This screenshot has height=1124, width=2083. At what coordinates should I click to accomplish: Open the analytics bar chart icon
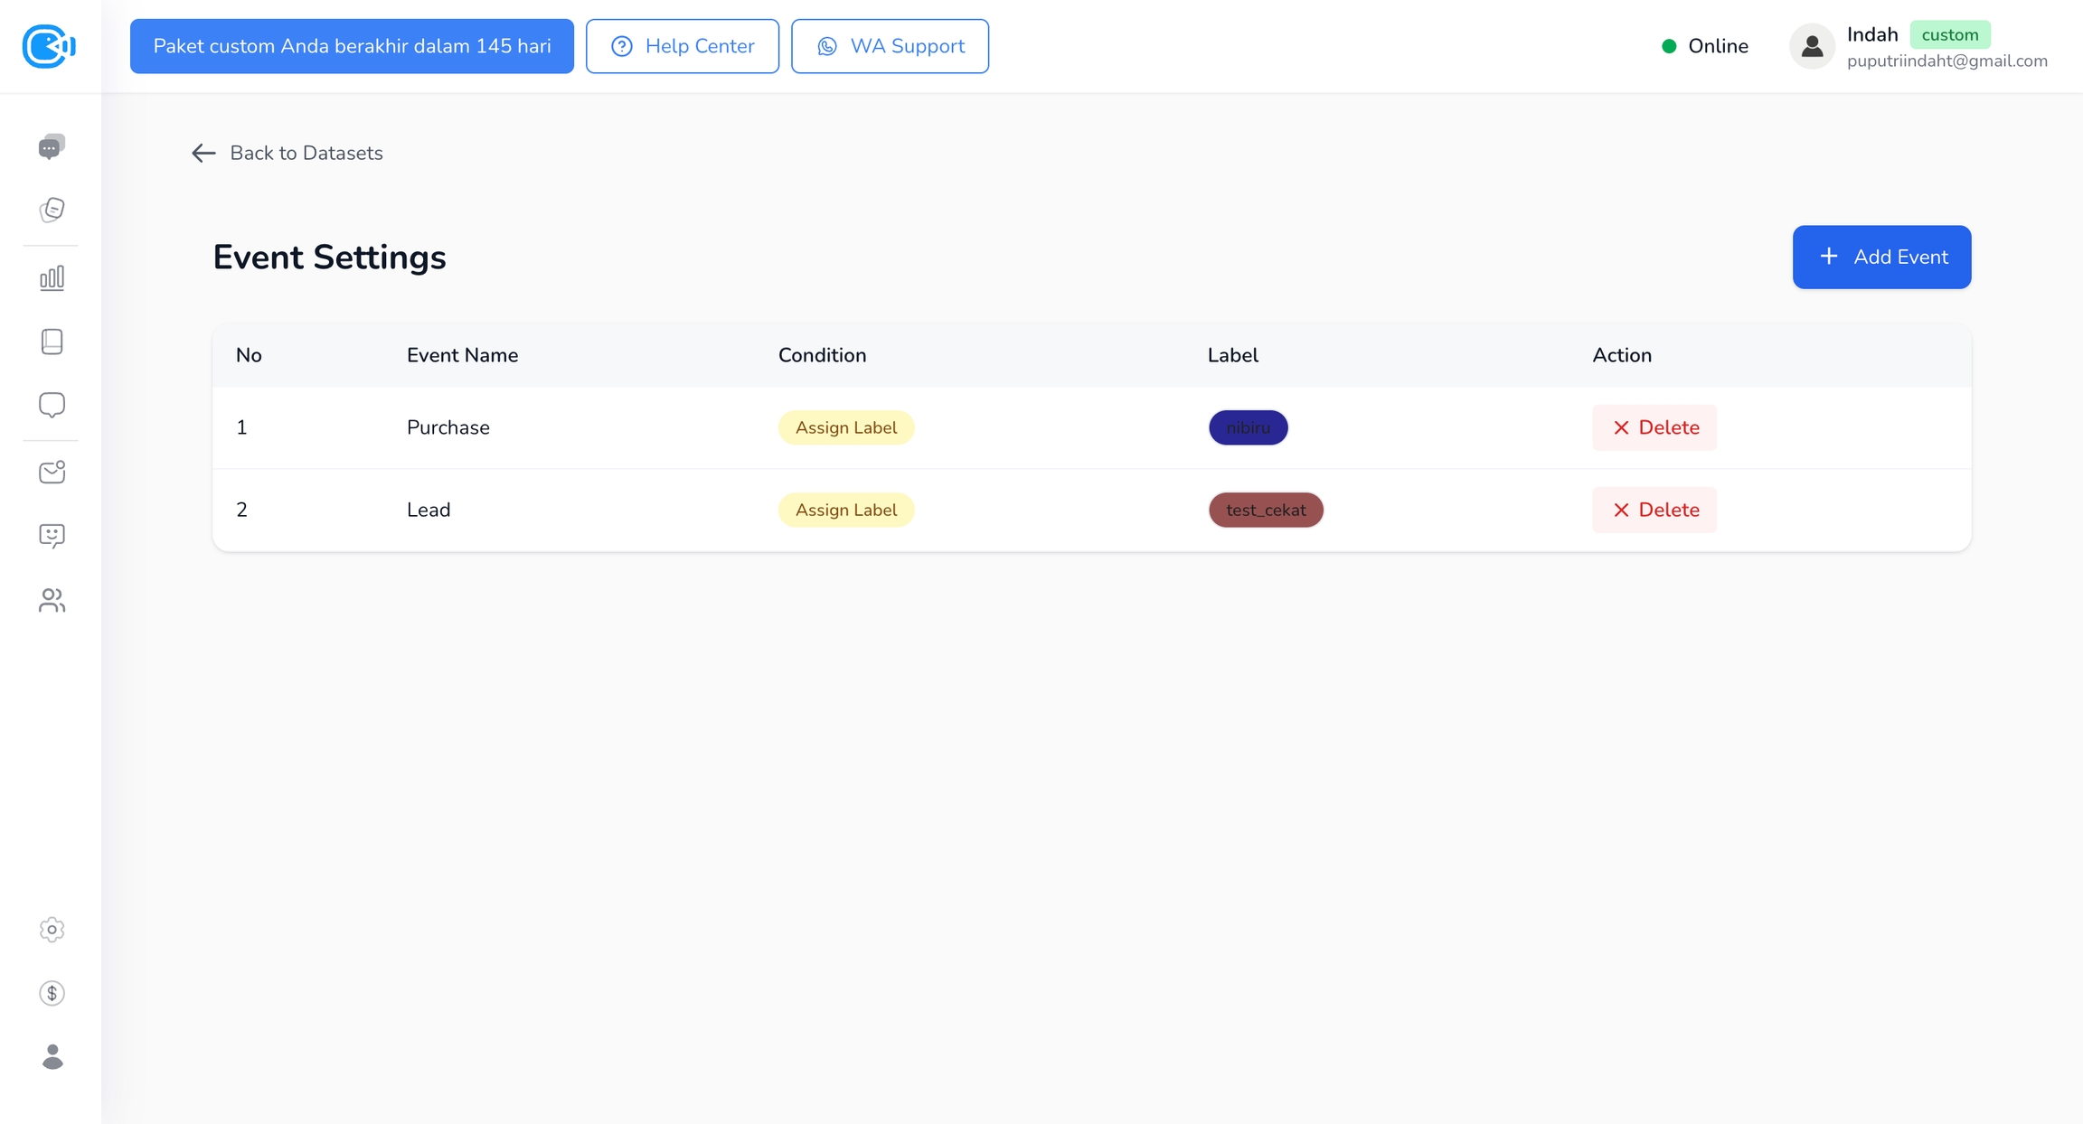point(52,277)
